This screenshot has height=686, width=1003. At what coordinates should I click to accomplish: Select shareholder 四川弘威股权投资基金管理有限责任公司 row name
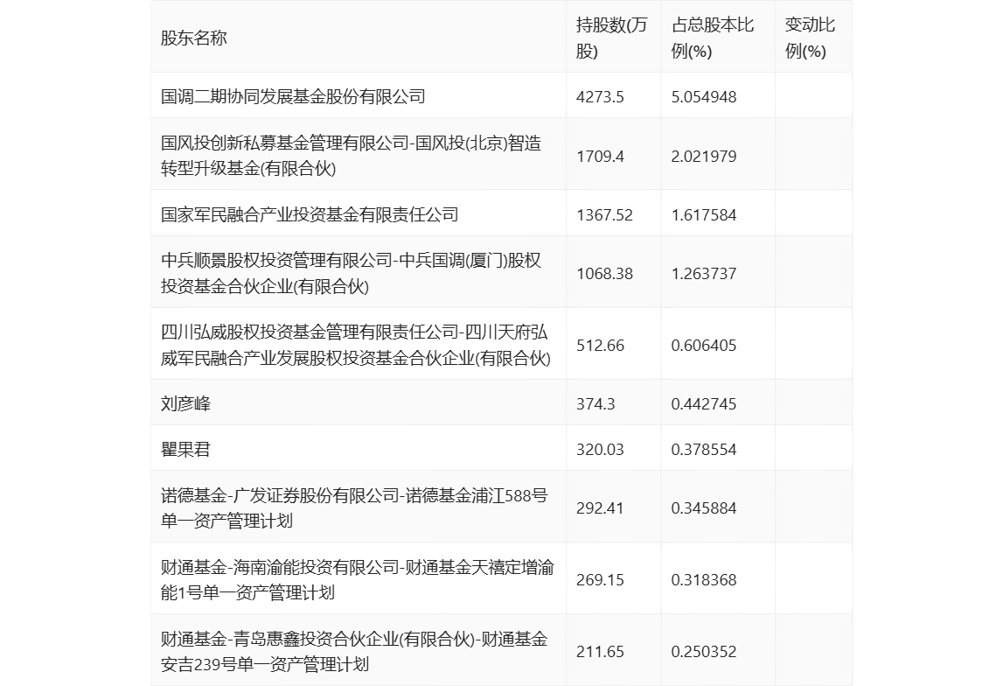click(356, 345)
